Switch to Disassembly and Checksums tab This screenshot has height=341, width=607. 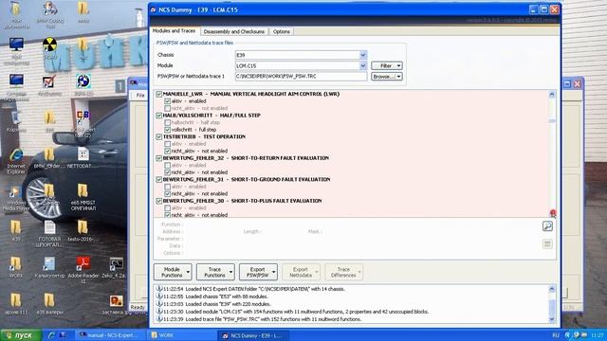(234, 31)
